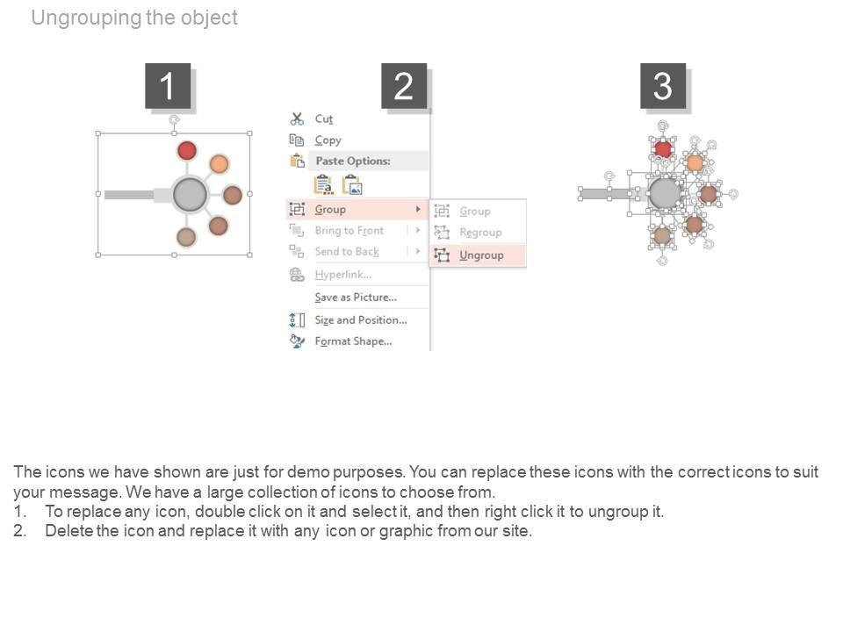843x632 pixels.
Task: Choose the Paste as Picture option
Action: (x=352, y=184)
